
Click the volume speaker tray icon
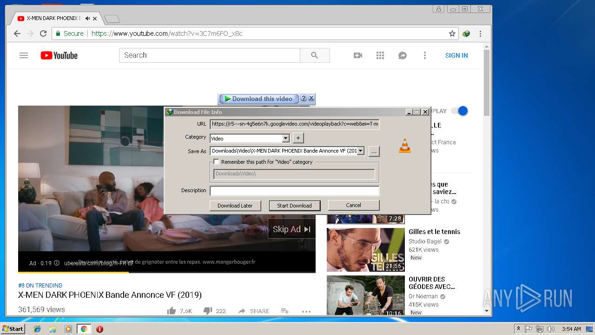tap(551, 329)
